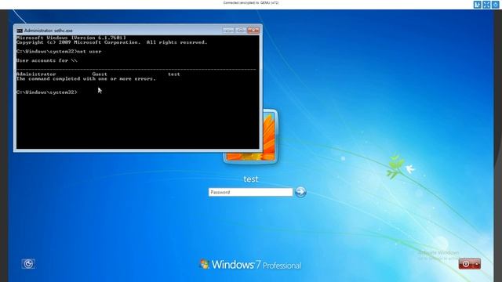The image size is (502, 282).
Task: Click the Copyright Microsoft Corporation line
Action: tap(111, 42)
